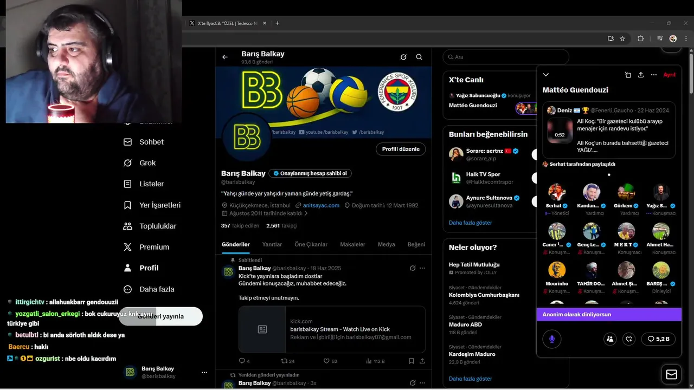Switch to the Makaleler tab

[352, 244]
